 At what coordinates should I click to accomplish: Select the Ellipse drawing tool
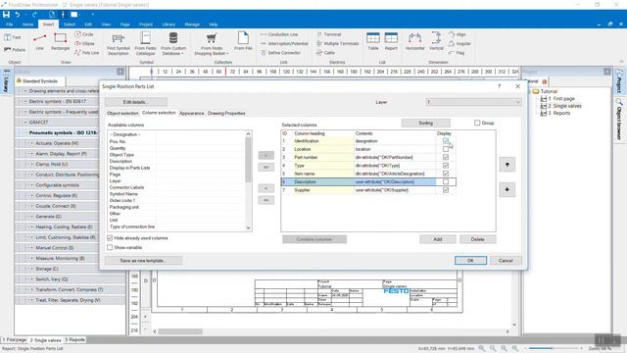pos(84,43)
